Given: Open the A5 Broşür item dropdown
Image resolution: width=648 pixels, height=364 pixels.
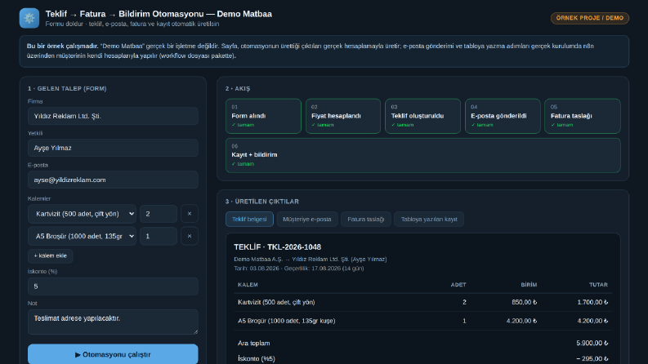Looking at the screenshot, I should click(x=82, y=236).
